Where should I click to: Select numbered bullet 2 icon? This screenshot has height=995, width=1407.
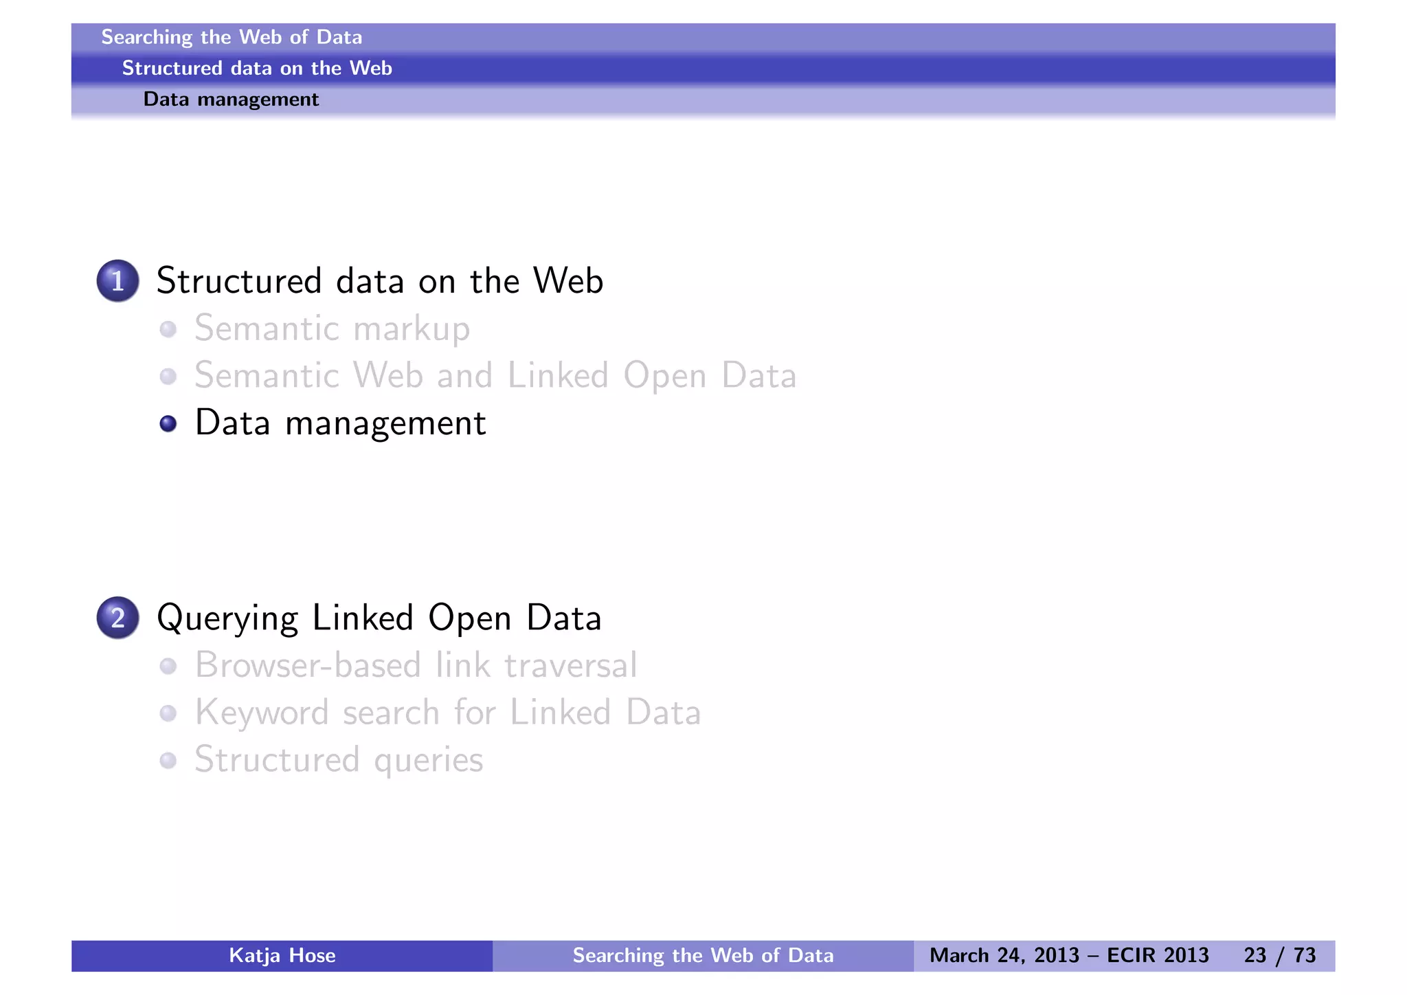coord(118,618)
